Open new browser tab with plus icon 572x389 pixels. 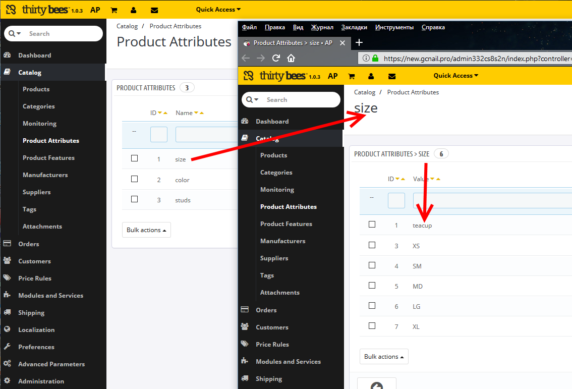point(359,42)
